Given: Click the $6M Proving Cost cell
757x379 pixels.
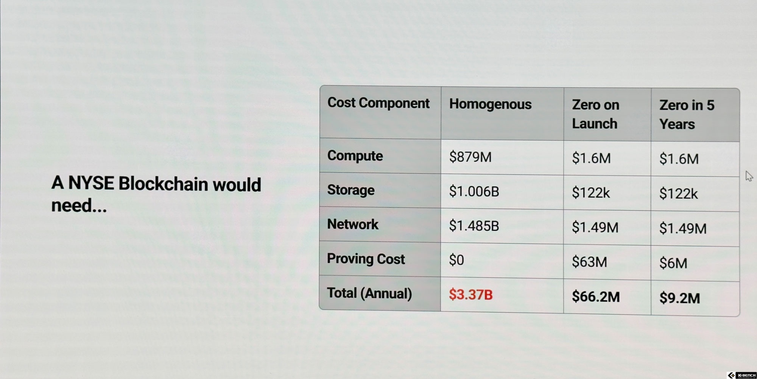Looking at the screenshot, I should (673, 263).
